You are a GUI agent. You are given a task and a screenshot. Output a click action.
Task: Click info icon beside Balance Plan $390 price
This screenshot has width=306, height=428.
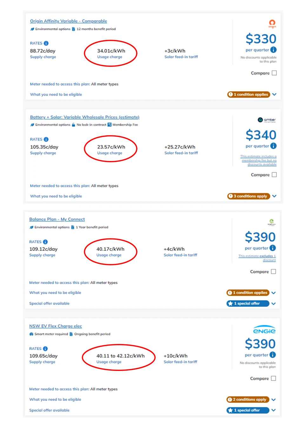tap(273, 248)
